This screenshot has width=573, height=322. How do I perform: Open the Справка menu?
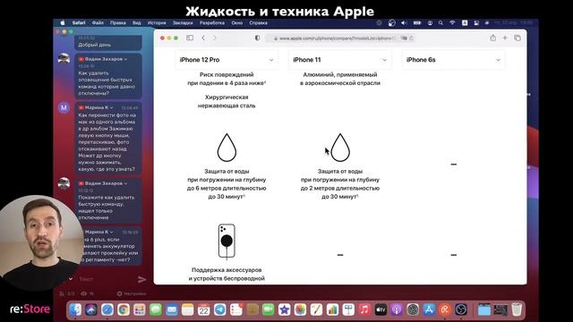point(258,22)
